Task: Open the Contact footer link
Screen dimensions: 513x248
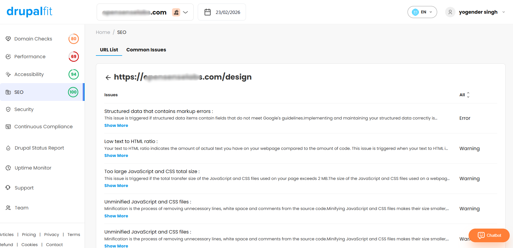Action: [x=54, y=245]
